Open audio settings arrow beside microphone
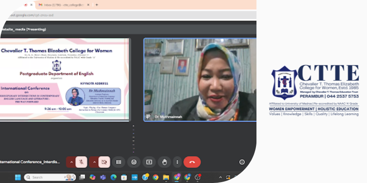 coord(72,162)
